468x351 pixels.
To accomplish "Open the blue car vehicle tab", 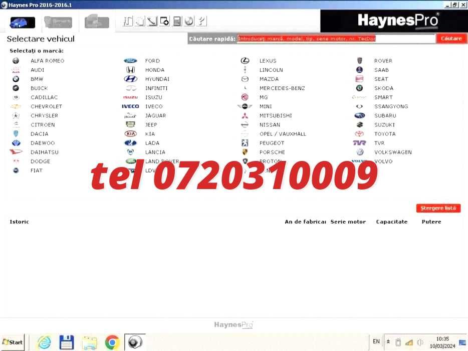I will pos(23,23).
